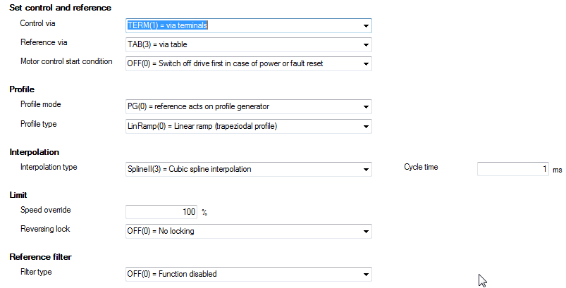Click the highlighted TERM(1) via terminals text
The height and width of the screenshot is (288, 566).
pyautogui.click(x=168, y=26)
